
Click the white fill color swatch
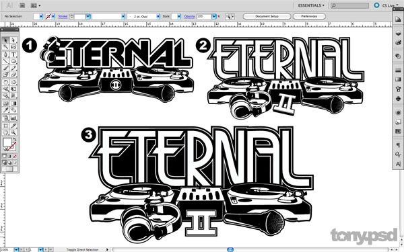7,142
